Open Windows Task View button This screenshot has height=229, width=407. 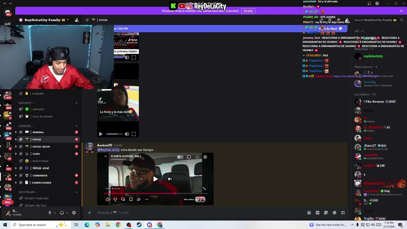[76, 225]
